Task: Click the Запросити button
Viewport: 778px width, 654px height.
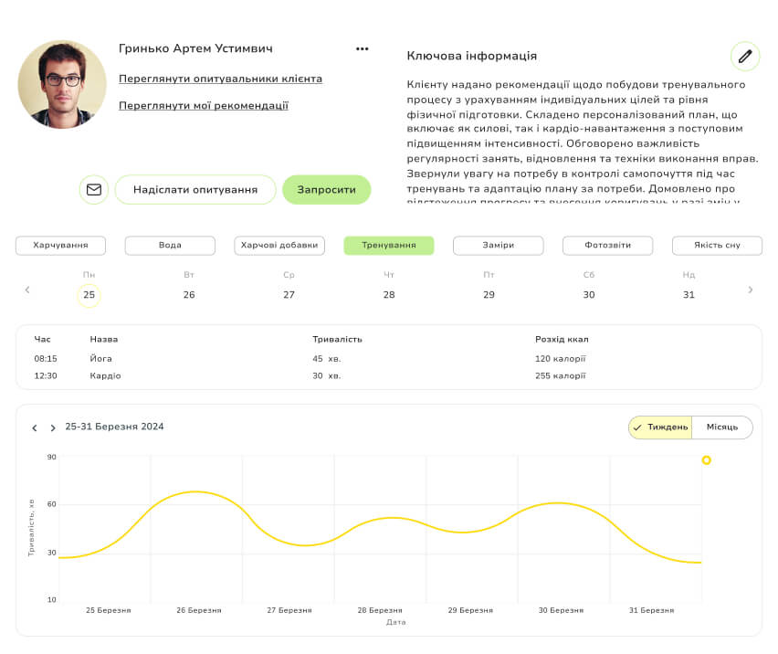Action: click(326, 190)
